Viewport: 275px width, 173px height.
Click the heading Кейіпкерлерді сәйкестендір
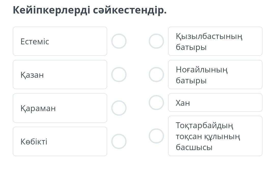(90, 10)
